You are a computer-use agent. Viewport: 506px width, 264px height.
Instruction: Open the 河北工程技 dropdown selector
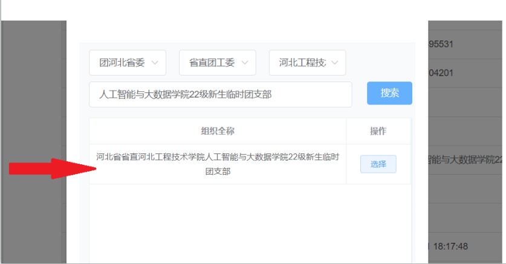click(307, 63)
